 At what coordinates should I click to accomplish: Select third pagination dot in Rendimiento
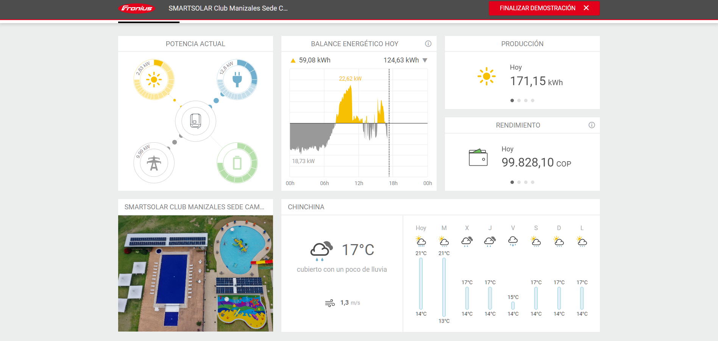click(x=526, y=182)
